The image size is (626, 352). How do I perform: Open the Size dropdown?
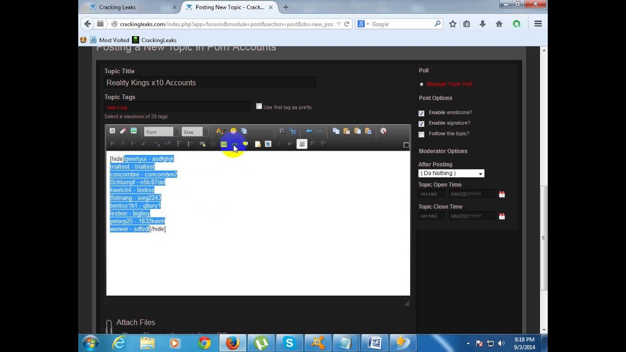point(195,132)
